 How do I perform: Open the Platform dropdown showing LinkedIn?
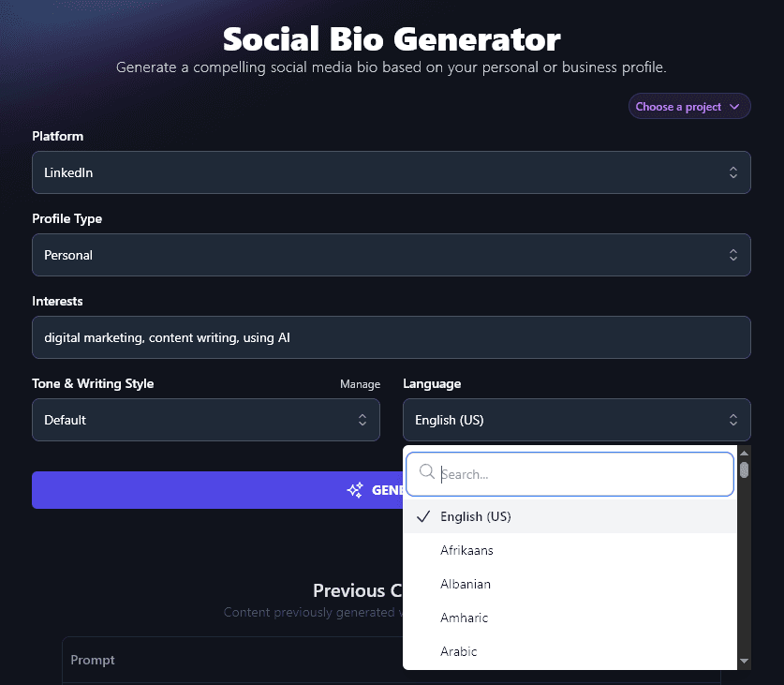point(392,172)
